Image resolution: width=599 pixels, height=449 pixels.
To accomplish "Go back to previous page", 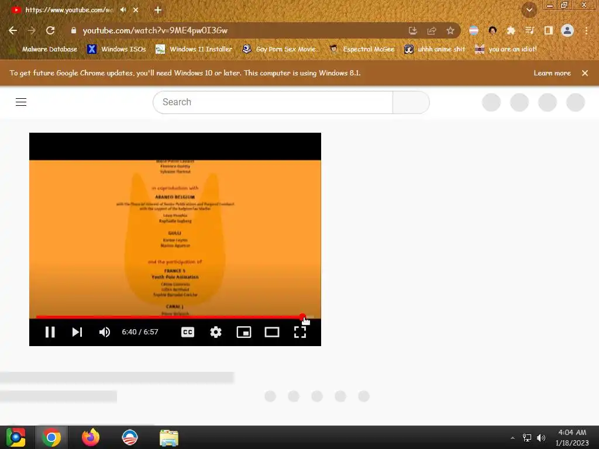I will pos(13,30).
